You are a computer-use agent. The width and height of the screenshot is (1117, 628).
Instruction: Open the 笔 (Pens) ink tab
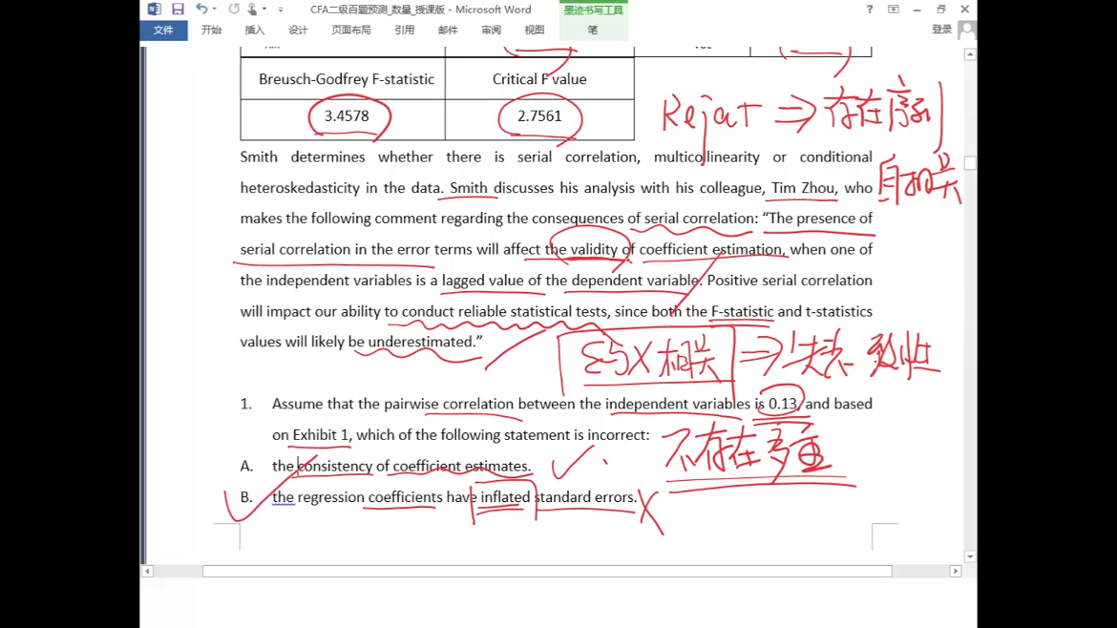[x=593, y=30]
